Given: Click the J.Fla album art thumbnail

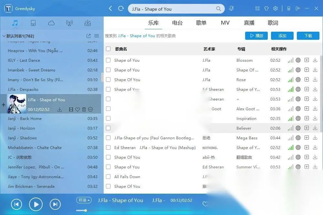Looking at the screenshot, I should (16, 104).
